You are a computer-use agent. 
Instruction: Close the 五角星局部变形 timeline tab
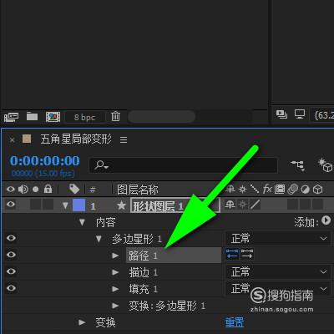(12, 139)
